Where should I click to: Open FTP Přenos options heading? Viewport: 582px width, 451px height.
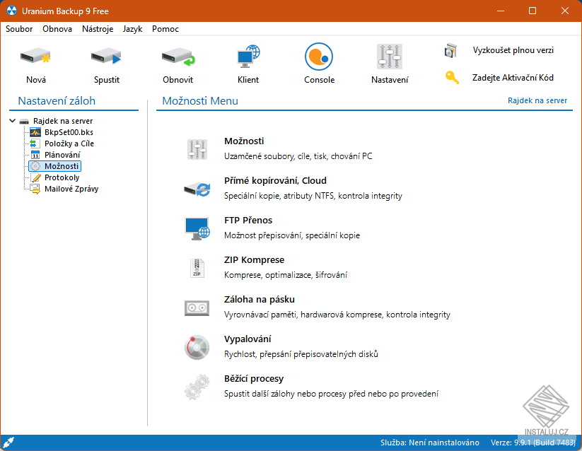tap(248, 221)
